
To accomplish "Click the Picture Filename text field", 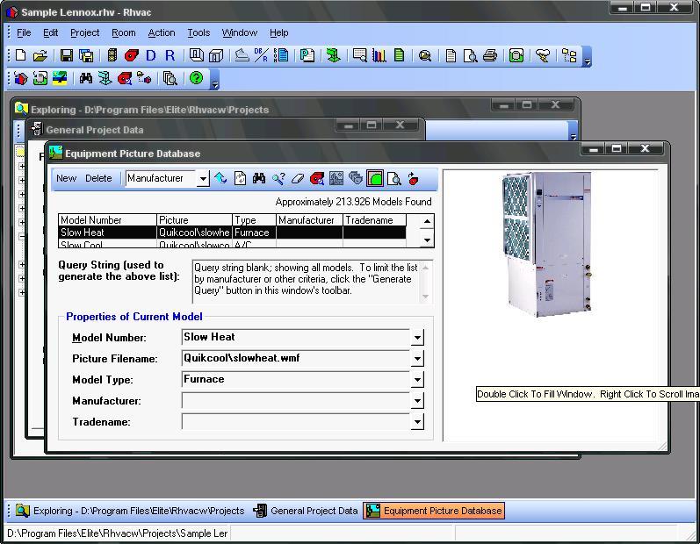I will pos(295,358).
